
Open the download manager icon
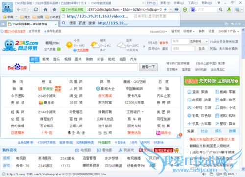click(x=229, y=10)
